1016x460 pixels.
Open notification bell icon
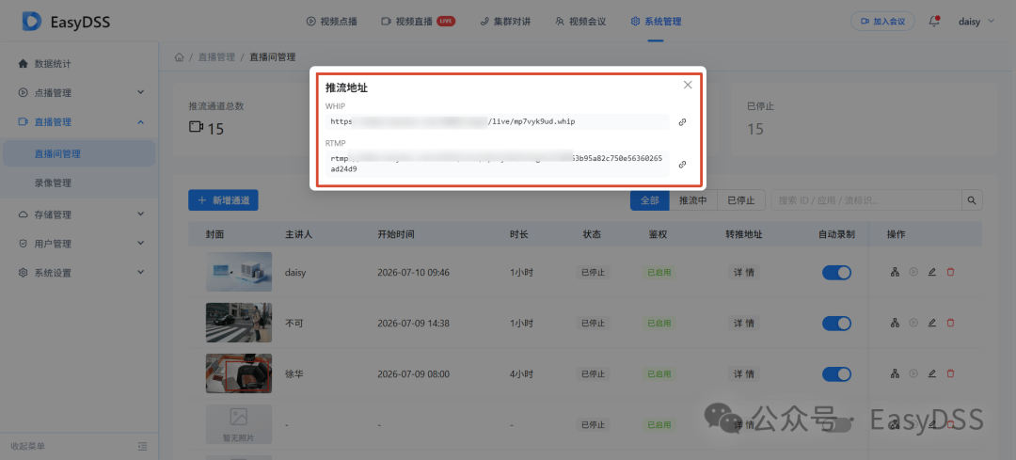click(x=934, y=21)
